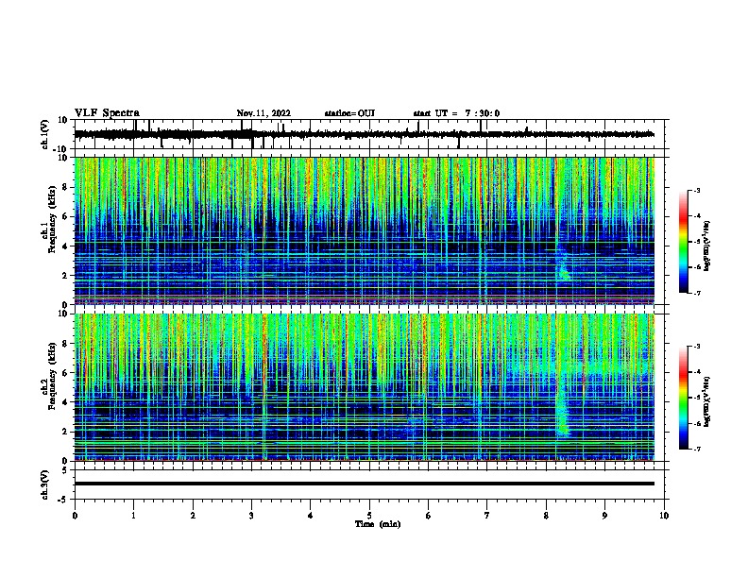
Task: Click the "10" tick ending the time axis
Action: [664, 516]
